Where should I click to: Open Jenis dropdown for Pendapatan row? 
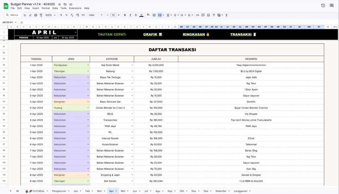88,65
